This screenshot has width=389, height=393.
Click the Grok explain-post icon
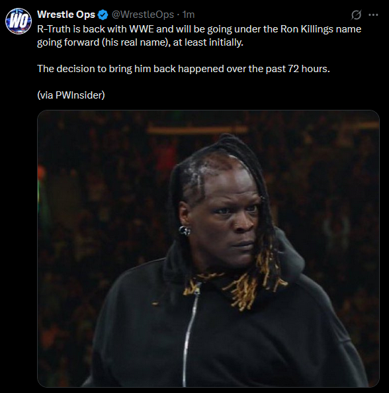pos(356,15)
